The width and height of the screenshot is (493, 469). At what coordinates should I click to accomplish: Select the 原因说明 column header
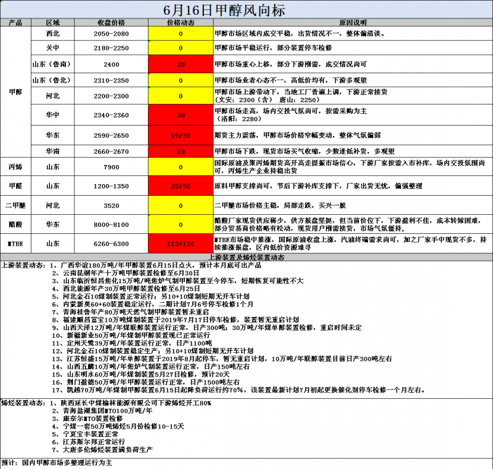tap(352, 23)
